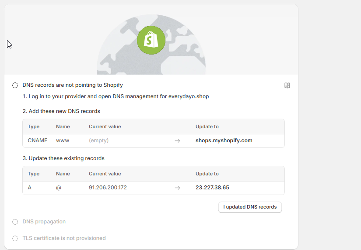
Task: Click the arrow in the A record row
Action: click(177, 188)
